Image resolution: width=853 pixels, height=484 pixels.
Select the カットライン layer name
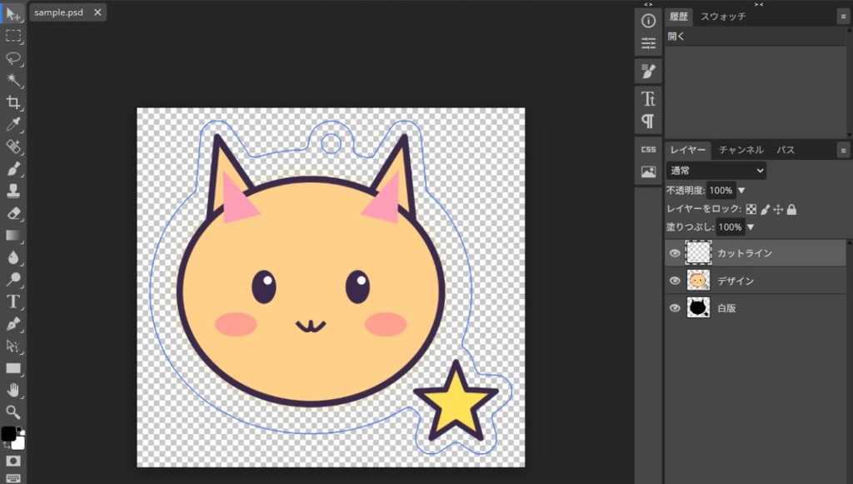point(744,253)
